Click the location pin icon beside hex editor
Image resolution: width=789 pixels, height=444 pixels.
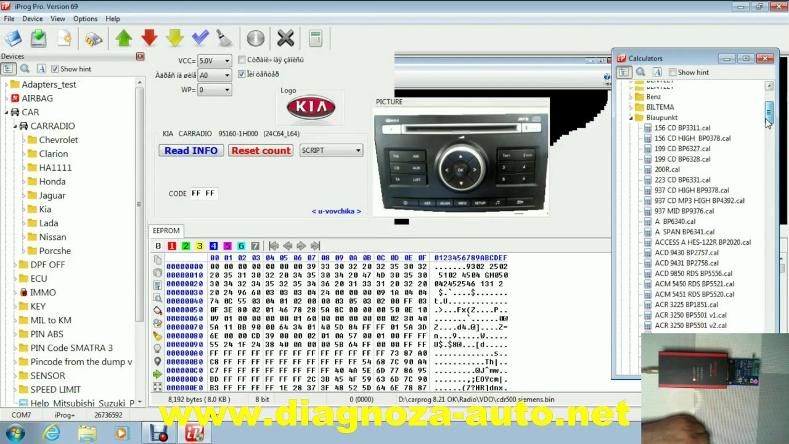(x=157, y=361)
